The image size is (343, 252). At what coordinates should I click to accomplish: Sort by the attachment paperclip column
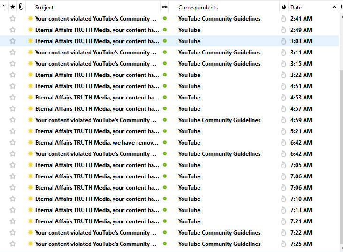click(21, 7)
